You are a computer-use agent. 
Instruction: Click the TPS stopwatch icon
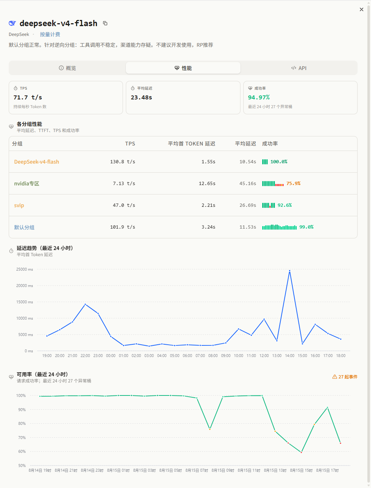[16, 88]
